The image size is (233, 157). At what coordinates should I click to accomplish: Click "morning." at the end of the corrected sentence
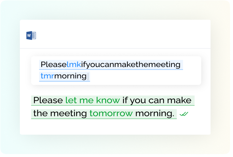click(155, 114)
